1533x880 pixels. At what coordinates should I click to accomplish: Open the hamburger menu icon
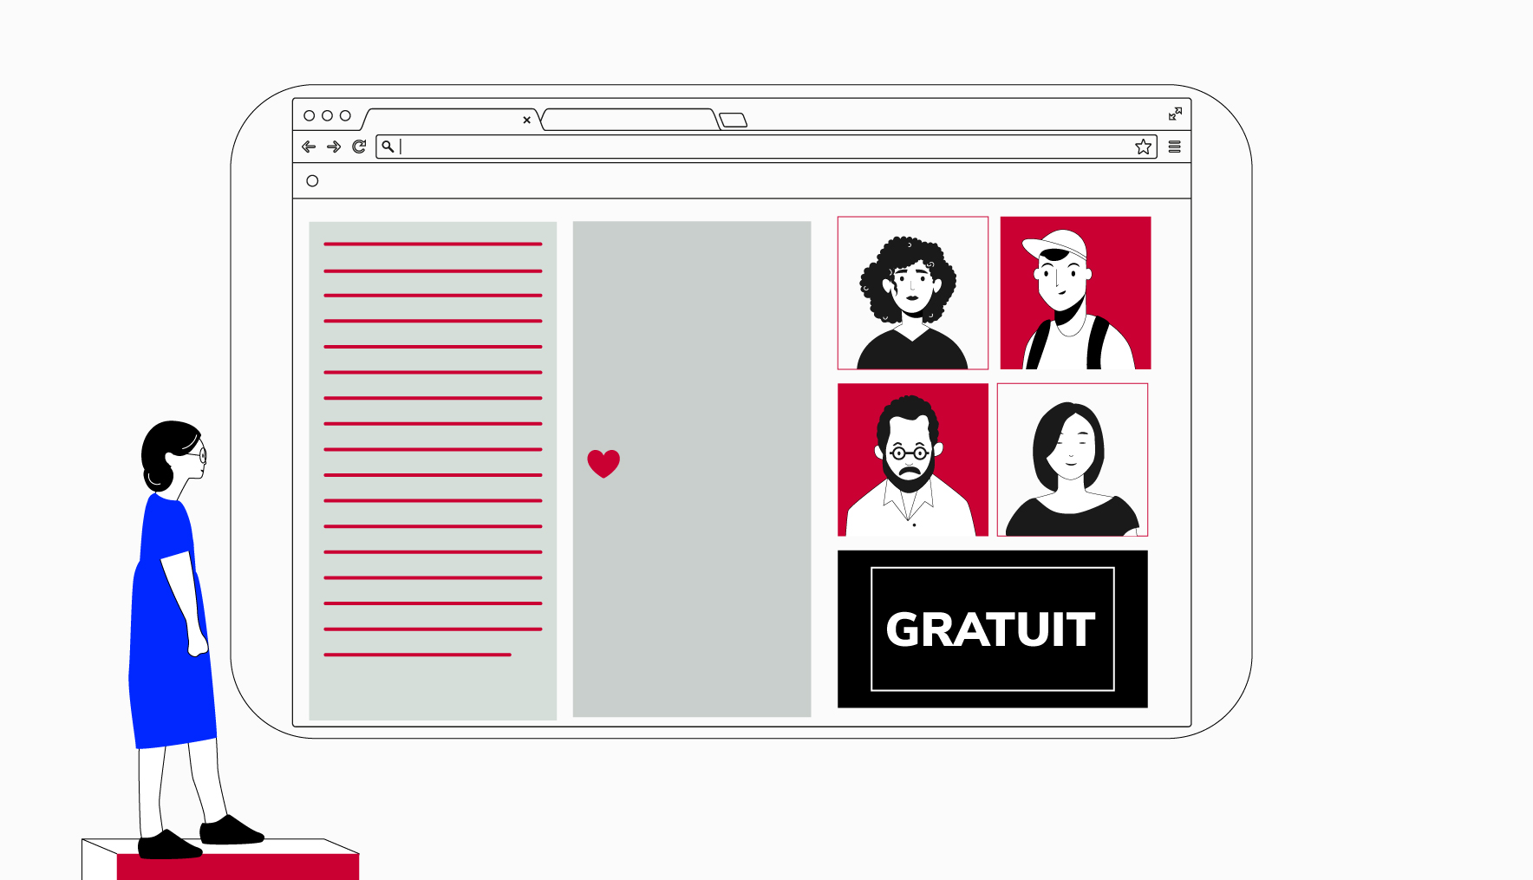pos(1174,147)
